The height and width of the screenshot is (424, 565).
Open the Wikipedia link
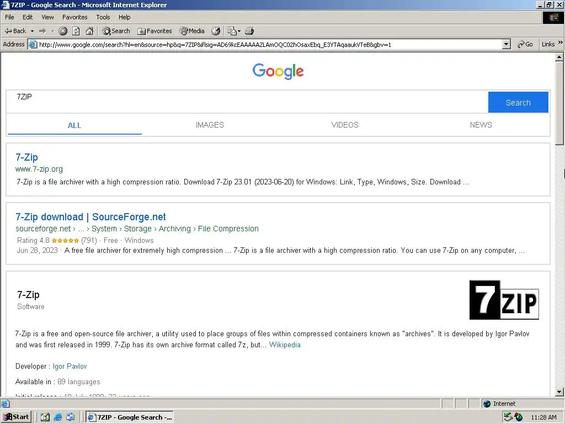[285, 344]
